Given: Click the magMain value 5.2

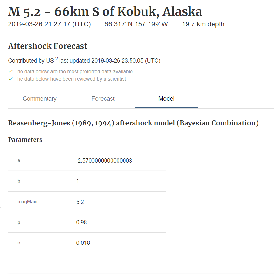Looking at the screenshot, I should point(80,202).
